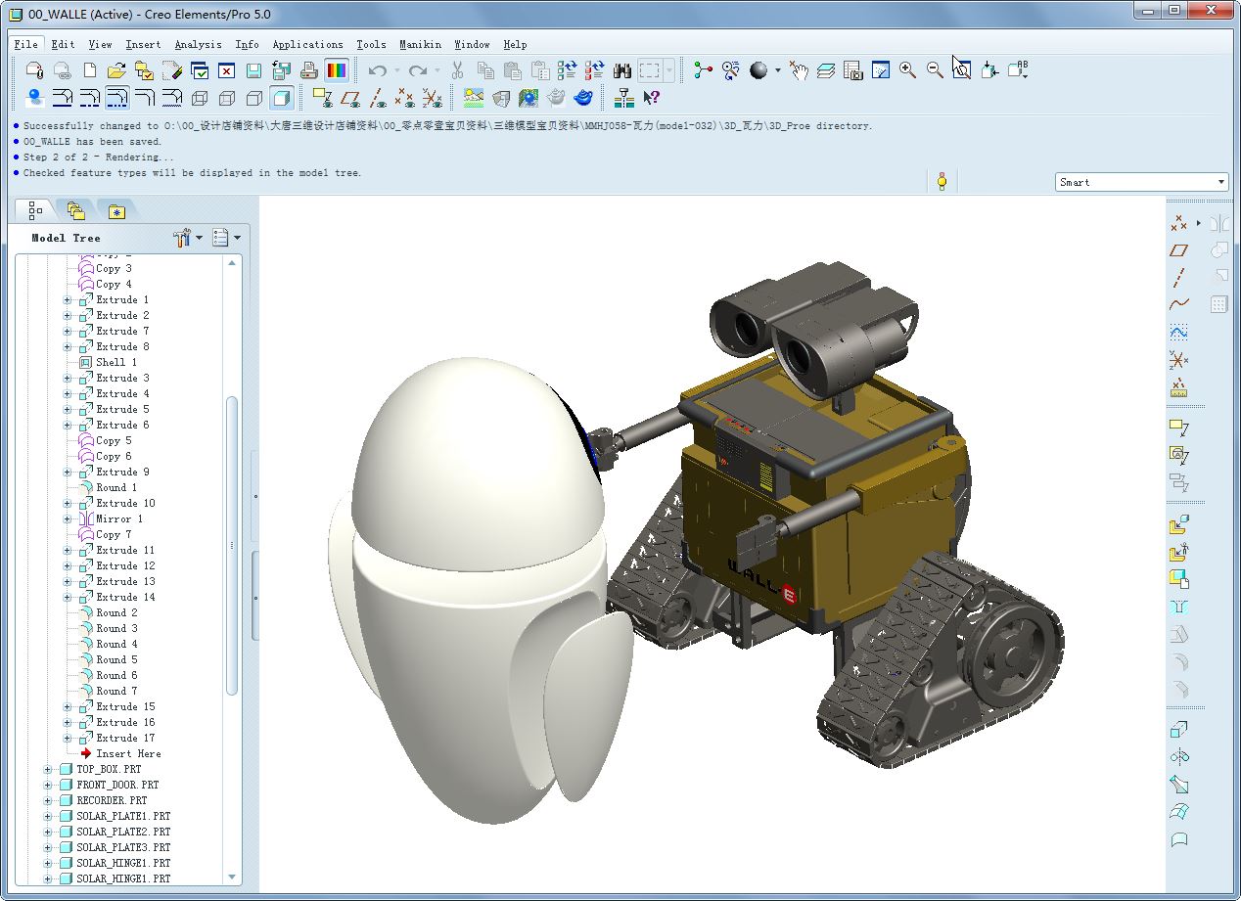This screenshot has height=901, width=1241.
Task: Open the model tree settings hammer icon
Action: pyautogui.click(x=182, y=238)
